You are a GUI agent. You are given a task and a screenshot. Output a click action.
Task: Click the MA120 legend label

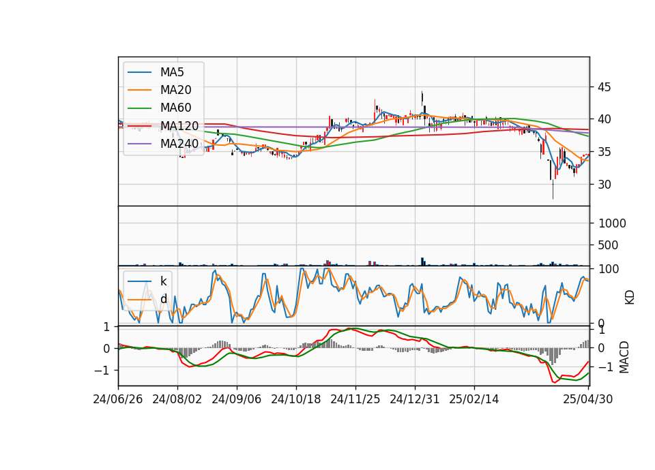179,125
